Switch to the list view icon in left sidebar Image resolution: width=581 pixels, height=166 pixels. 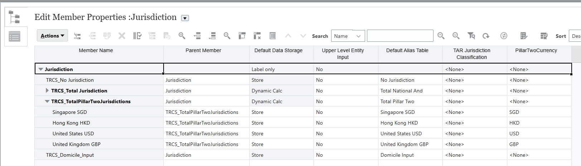14,36
